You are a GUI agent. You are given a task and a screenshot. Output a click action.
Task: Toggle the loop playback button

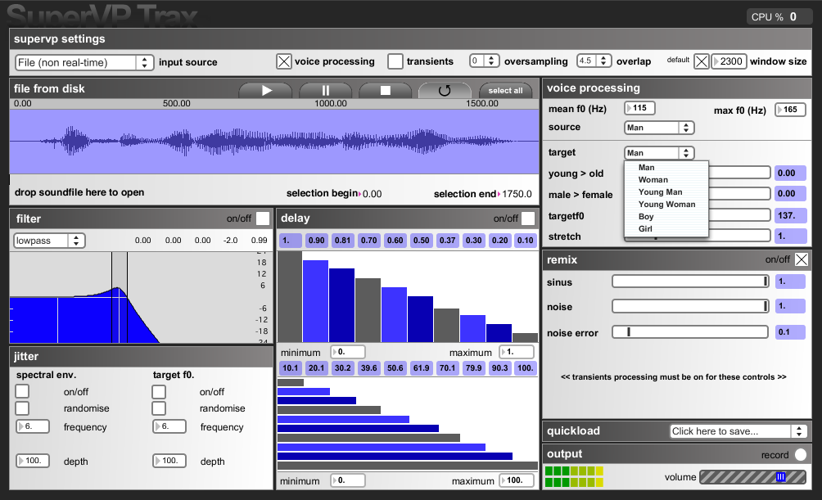click(445, 91)
